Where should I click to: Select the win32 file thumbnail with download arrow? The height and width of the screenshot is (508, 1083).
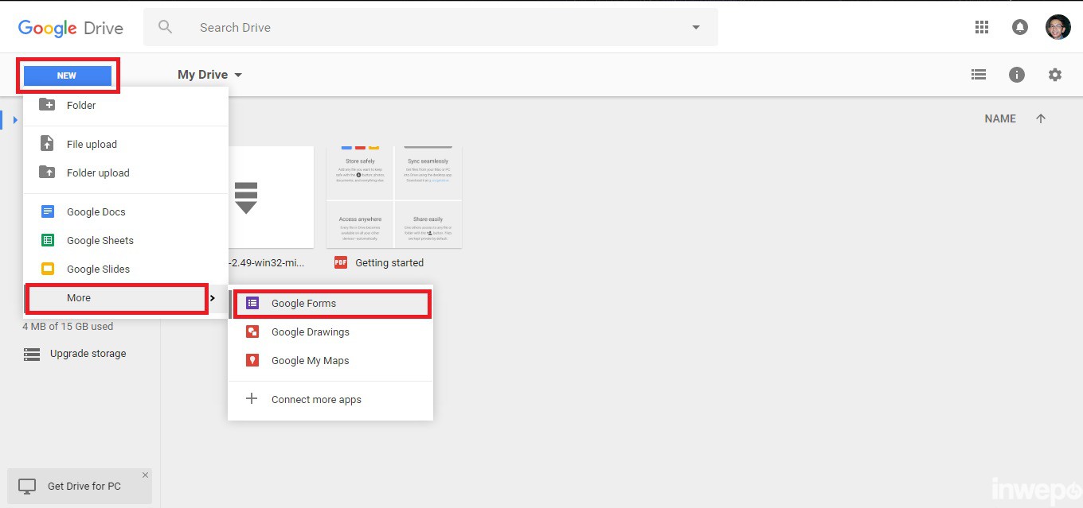271,196
